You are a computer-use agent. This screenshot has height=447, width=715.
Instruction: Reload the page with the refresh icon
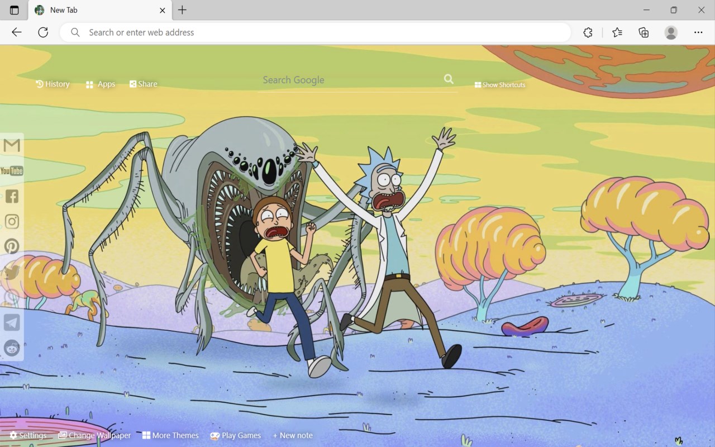coord(43,32)
